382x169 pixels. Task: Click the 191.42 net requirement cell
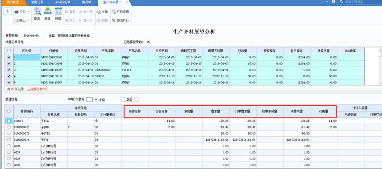(x=297, y=127)
